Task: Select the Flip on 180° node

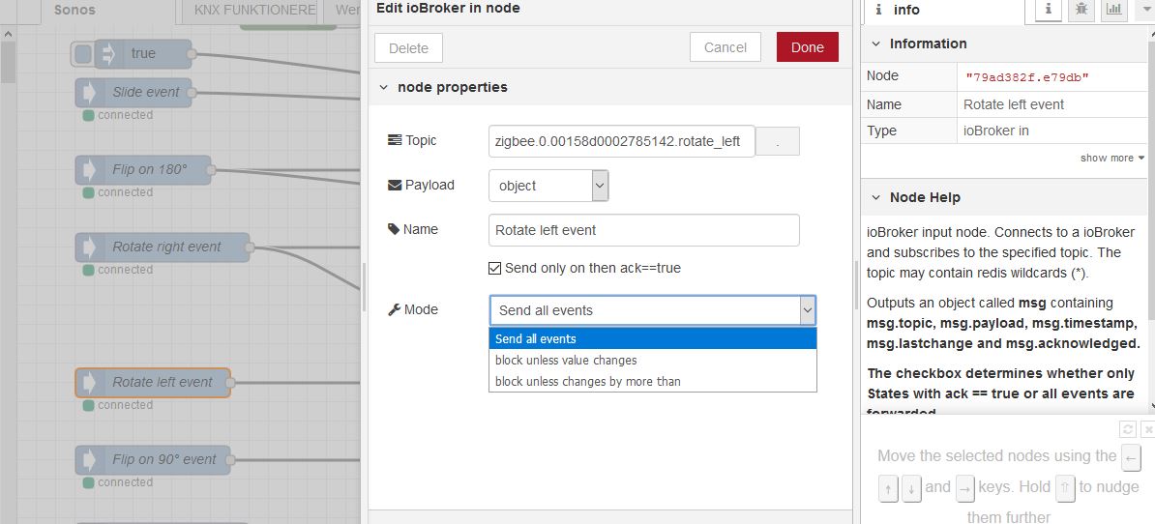Action: (143, 170)
